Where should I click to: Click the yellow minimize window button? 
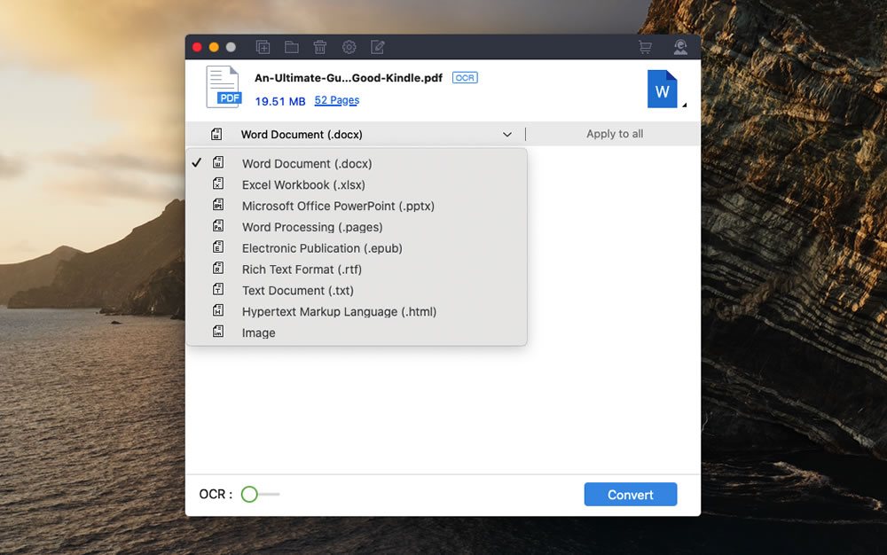coord(214,47)
